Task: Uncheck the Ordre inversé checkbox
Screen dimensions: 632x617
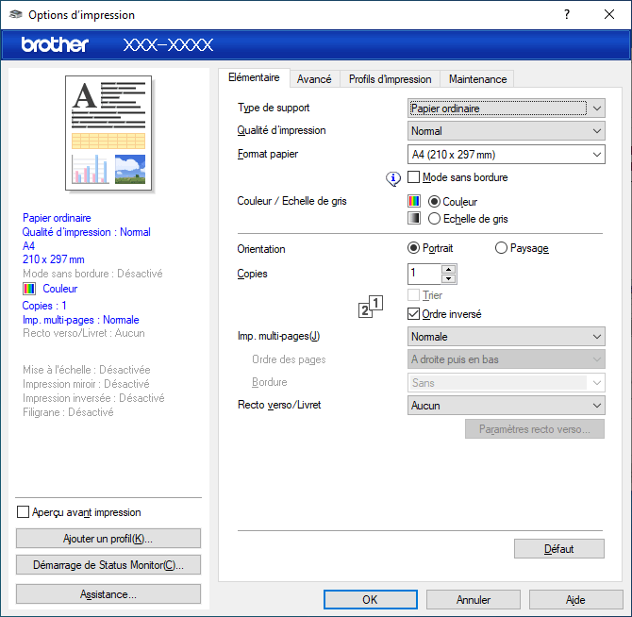Action: pos(414,313)
